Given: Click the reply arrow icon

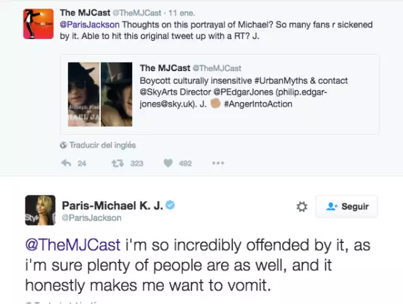Looking at the screenshot, I should click(66, 162).
